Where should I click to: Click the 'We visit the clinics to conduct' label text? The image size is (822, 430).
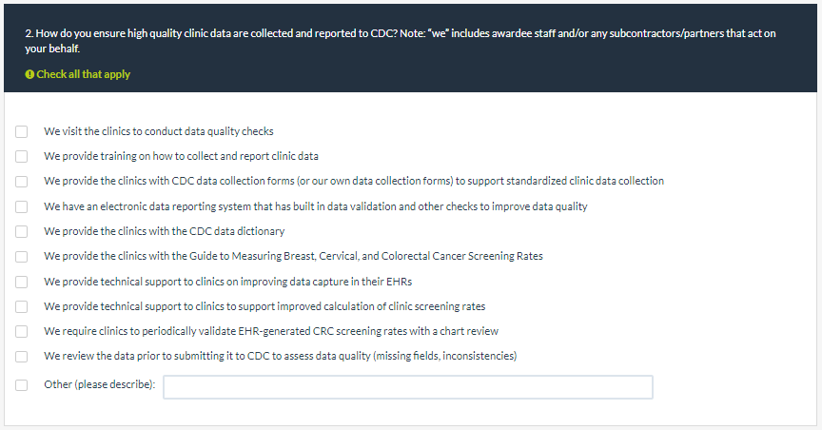click(x=159, y=131)
